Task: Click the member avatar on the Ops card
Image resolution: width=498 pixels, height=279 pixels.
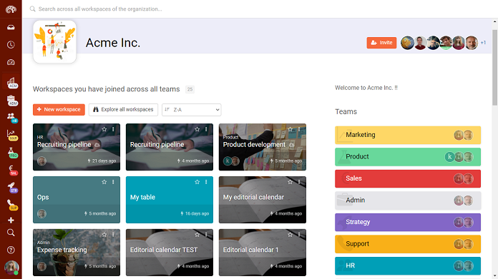Action: pyautogui.click(x=41, y=214)
